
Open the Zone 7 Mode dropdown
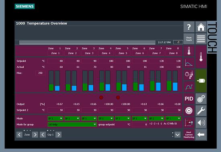pos(156,118)
